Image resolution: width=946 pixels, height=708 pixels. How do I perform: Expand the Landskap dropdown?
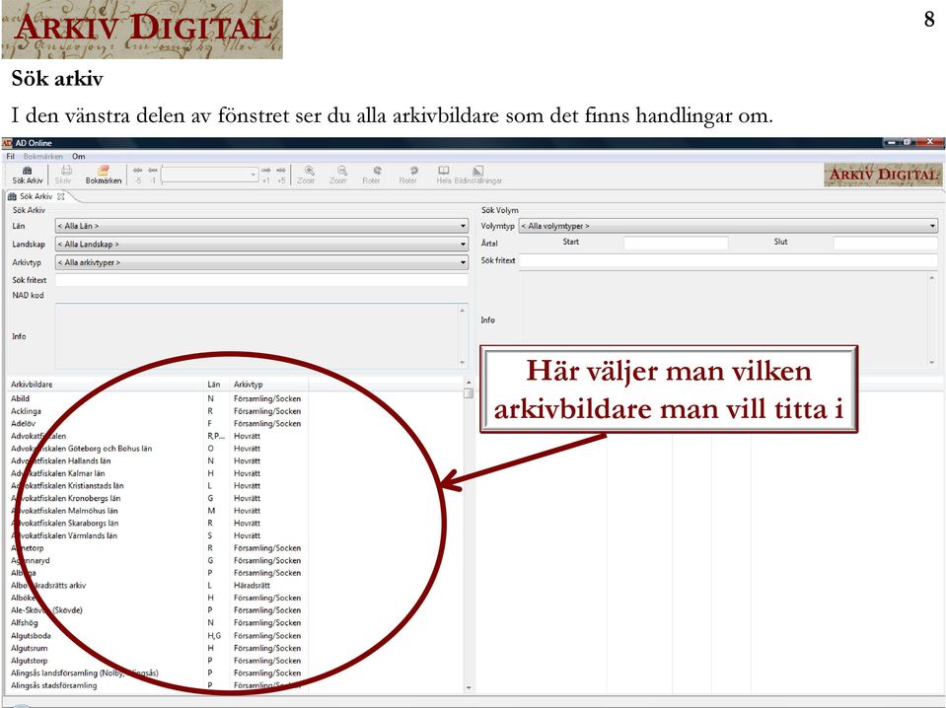(x=464, y=245)
